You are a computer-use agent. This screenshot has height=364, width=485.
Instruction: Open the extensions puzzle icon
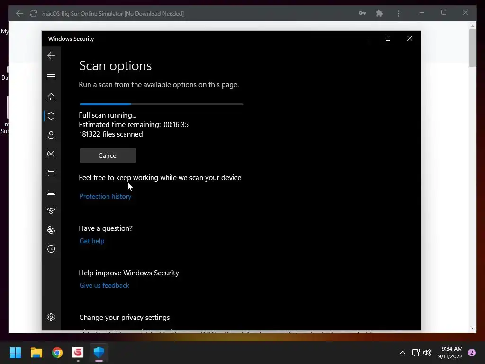pos(379,13)
